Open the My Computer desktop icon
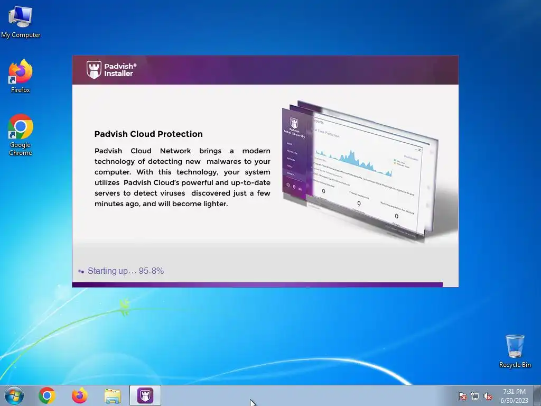 [21, 22]
